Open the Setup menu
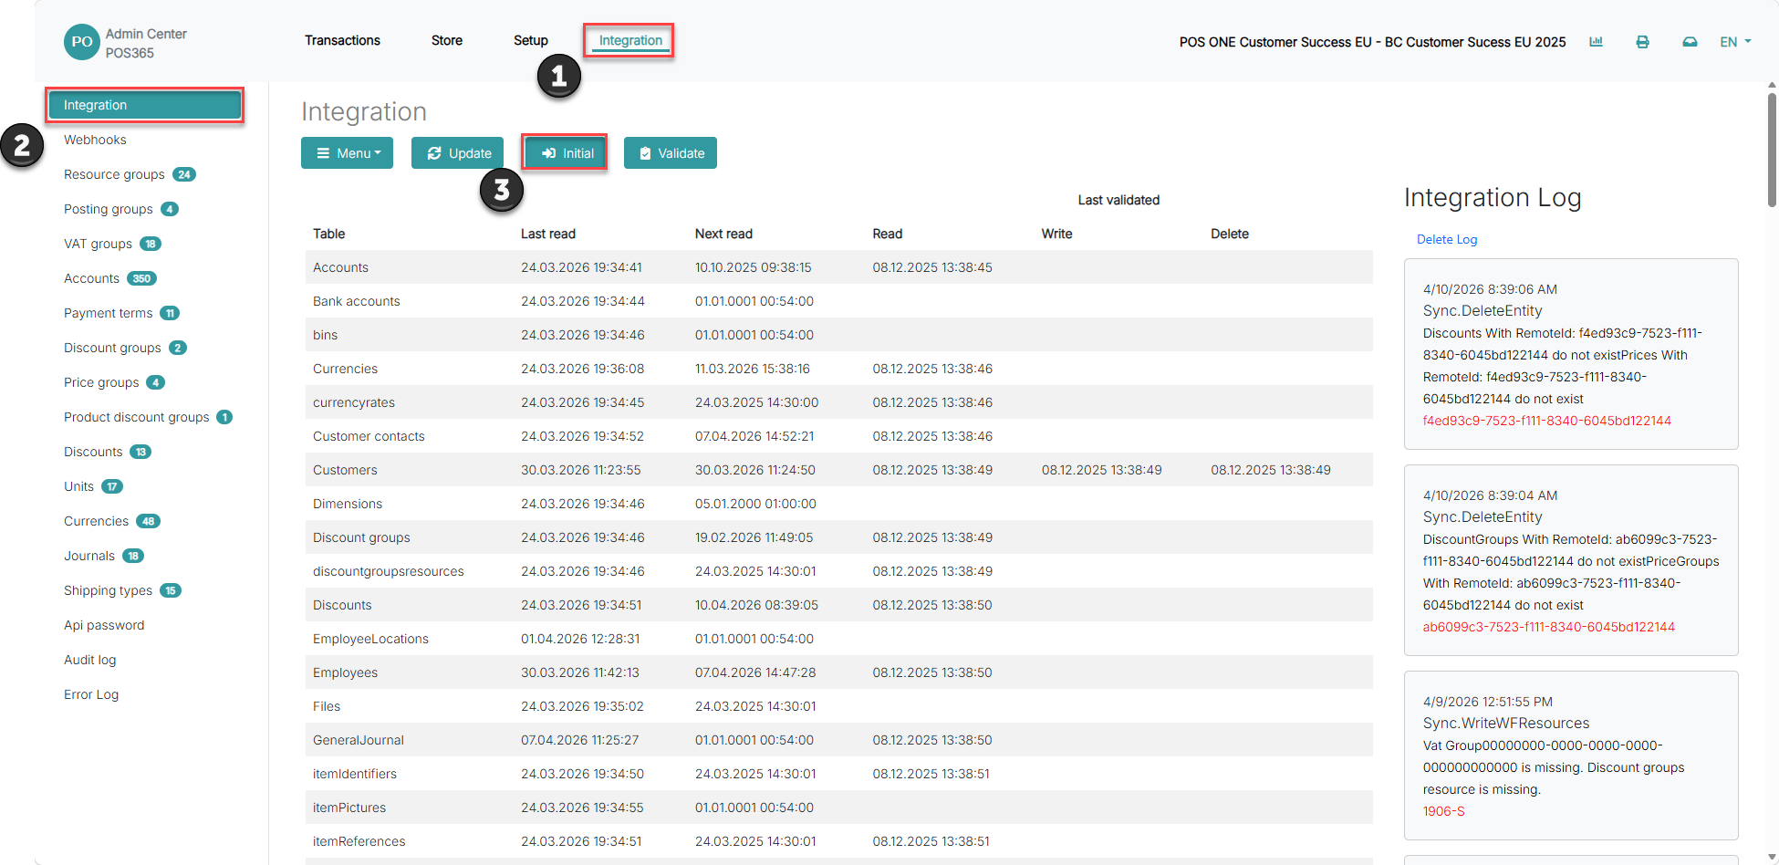 pos(530,40)
